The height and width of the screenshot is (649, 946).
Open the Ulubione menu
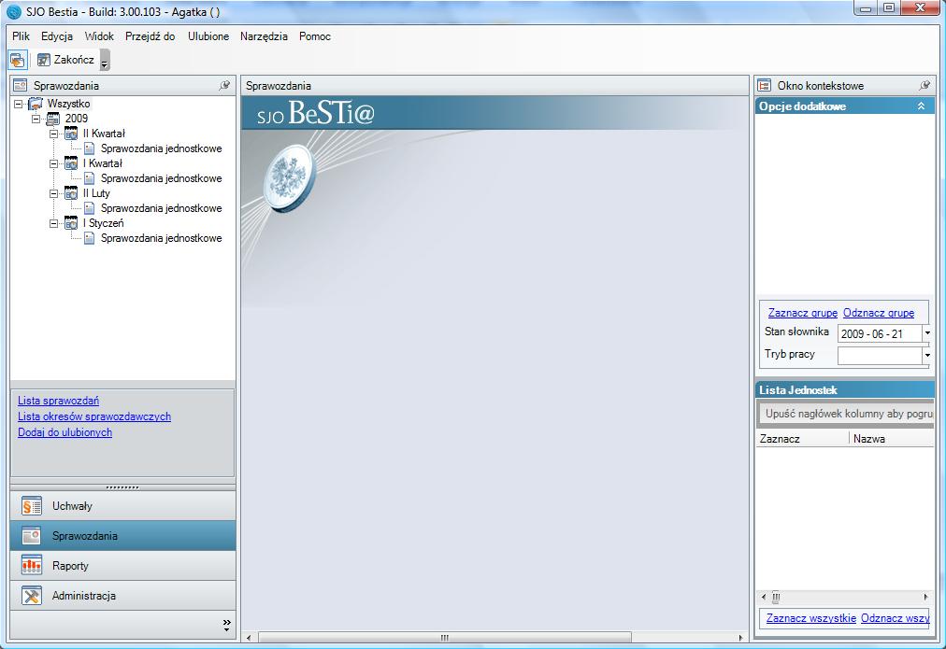click(x=208, y=36)
